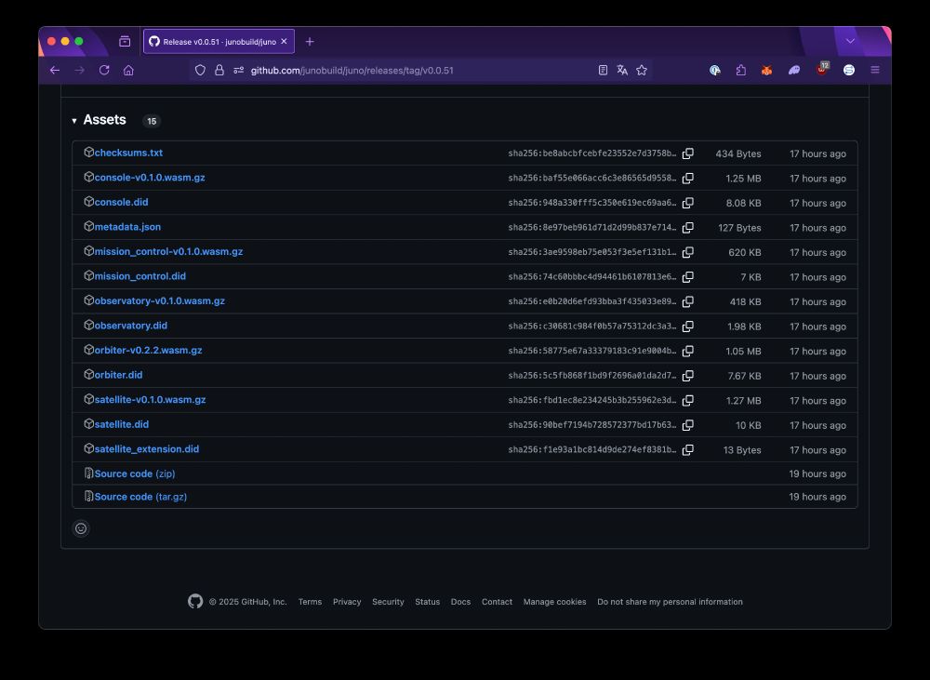Copy the orbiter.did sha256 hash
Viewport: 930px width, 680px height.
pos(687,376)
